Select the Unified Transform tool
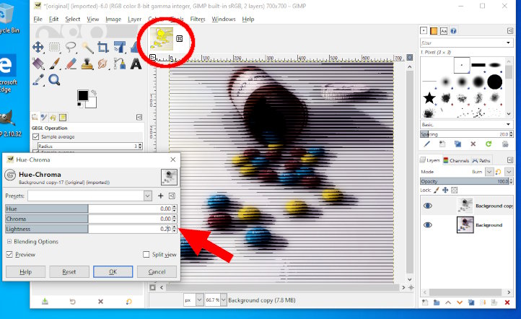The image size is (521, 319). [119, 47]
